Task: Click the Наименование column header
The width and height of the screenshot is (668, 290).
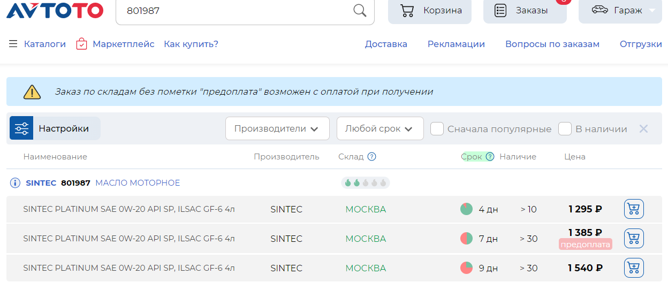Action: click(x=55, y=157)
